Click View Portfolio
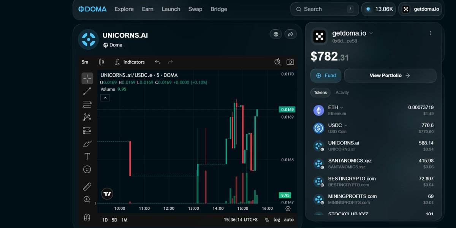 tap(390, 76)
